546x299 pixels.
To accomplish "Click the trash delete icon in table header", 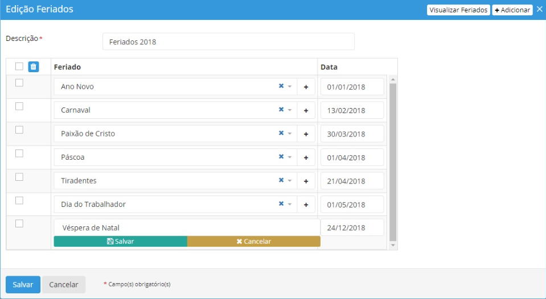I will coord(34,67).
